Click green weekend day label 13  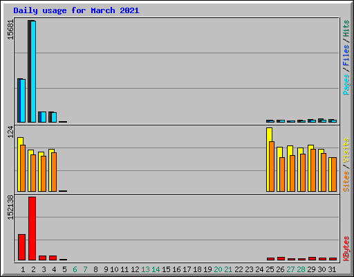pyautogui.click(x=145, y=269)
